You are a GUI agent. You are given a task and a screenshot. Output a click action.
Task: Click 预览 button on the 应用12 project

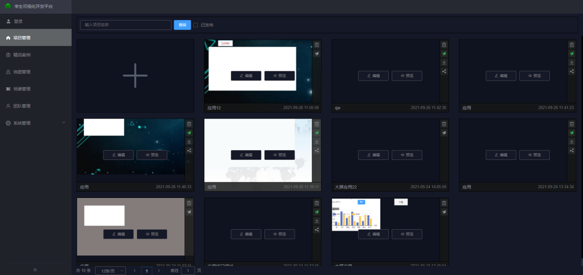[x=280, y=76]
